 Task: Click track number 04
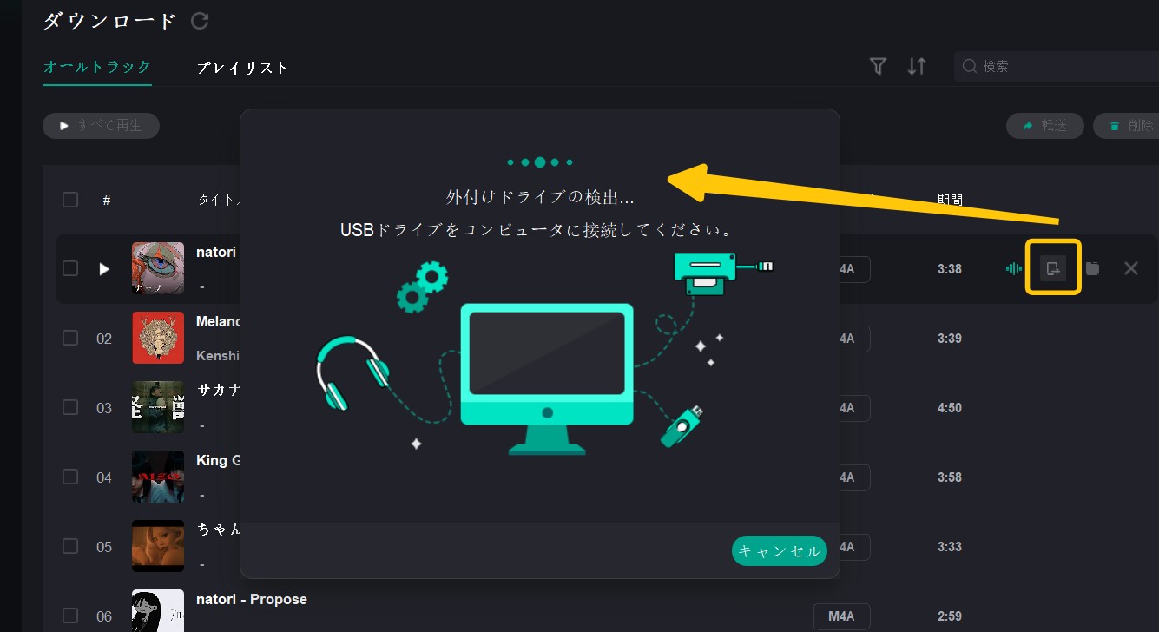pos(104,477)
